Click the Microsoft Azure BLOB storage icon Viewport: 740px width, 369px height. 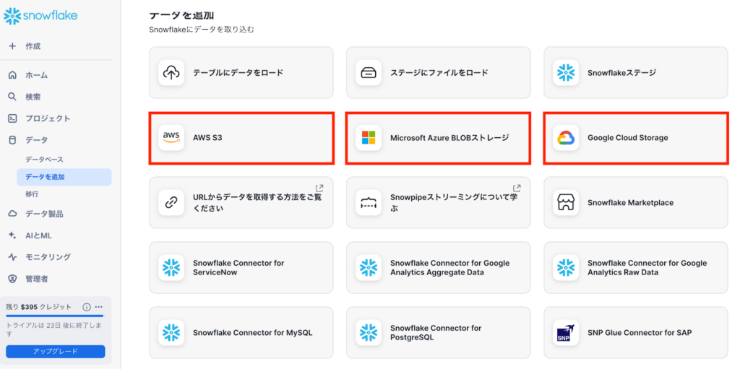pos(369,137)
